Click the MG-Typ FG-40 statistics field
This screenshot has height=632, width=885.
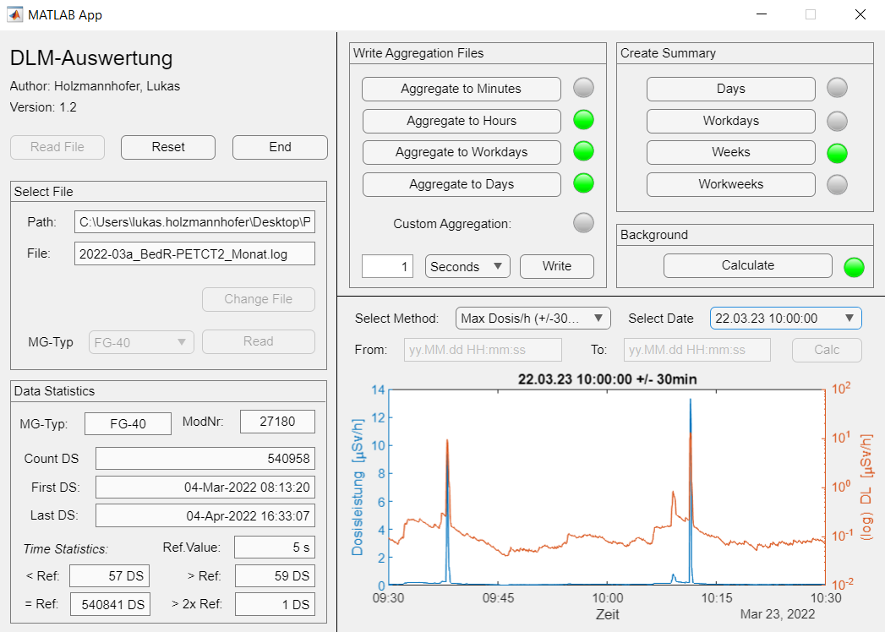click(128, 424)
